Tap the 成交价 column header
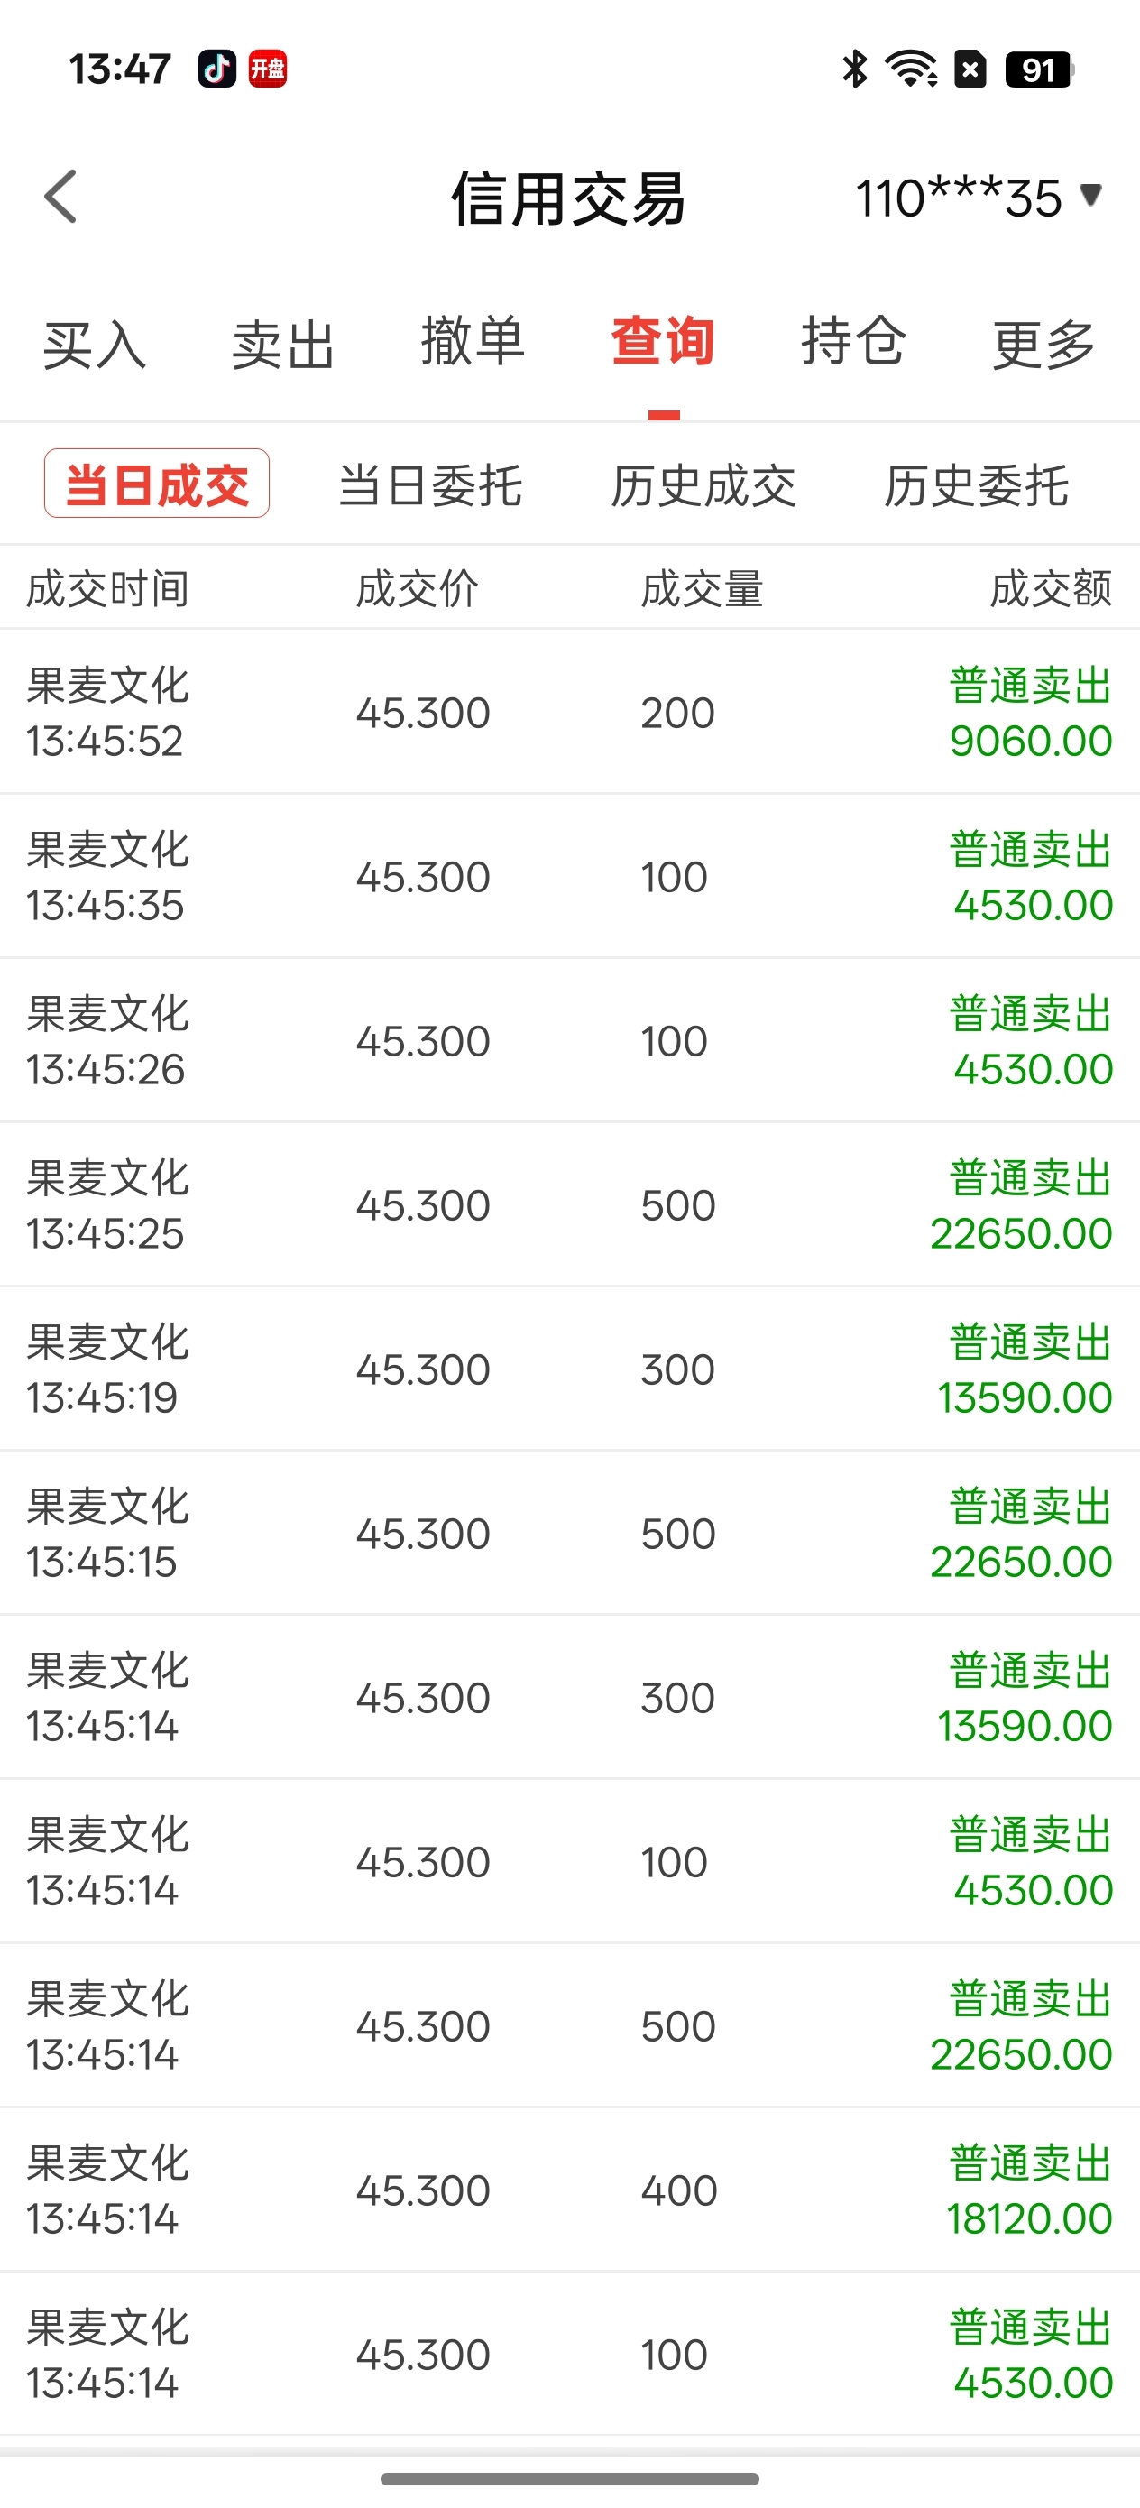 point(417,588)
